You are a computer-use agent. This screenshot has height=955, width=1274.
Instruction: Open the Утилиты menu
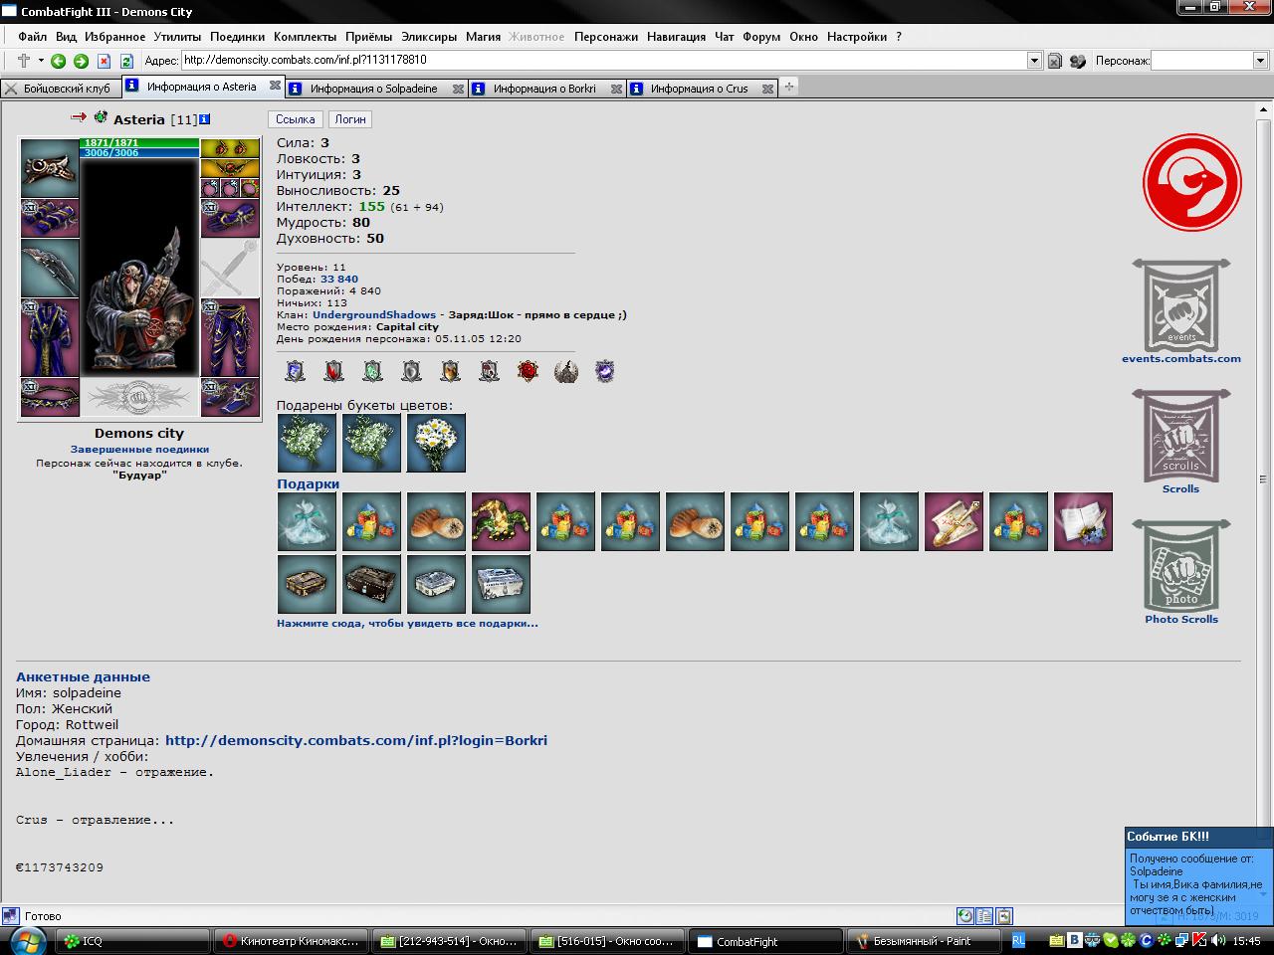[177, 36]
